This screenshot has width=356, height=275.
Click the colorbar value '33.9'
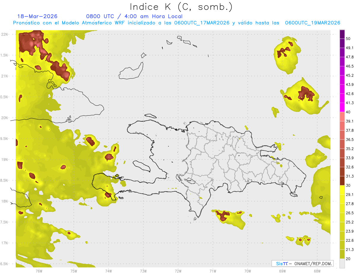[350, 158]
